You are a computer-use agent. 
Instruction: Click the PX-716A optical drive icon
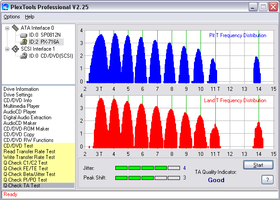(24, 42)
